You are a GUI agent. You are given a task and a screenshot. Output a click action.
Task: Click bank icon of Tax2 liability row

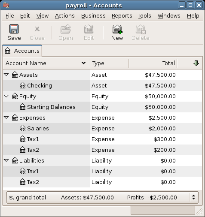pos(22,182)
